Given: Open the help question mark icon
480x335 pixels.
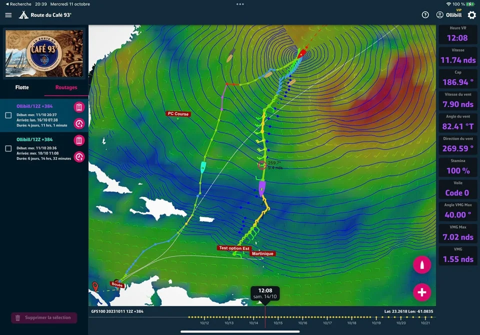Looking at the screenshot, I should tap(425, 14).
